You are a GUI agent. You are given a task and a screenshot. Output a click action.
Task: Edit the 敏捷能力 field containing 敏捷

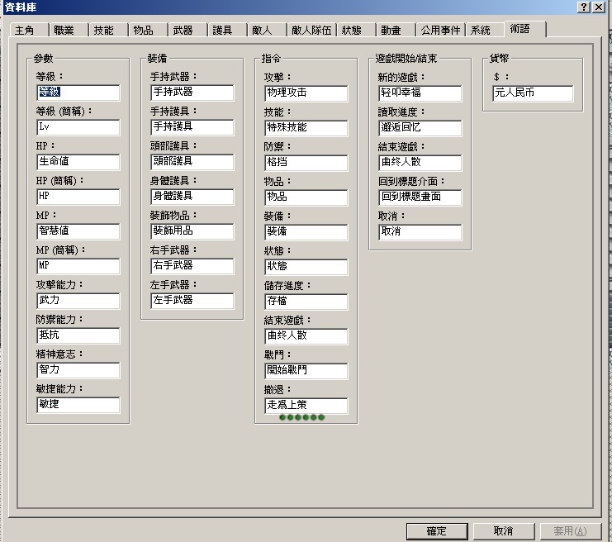78,405
